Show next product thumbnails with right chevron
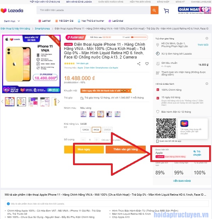Image resolution: width=212 pixels, height=219 pixels. pyautogui.click(x=58, y=102)
